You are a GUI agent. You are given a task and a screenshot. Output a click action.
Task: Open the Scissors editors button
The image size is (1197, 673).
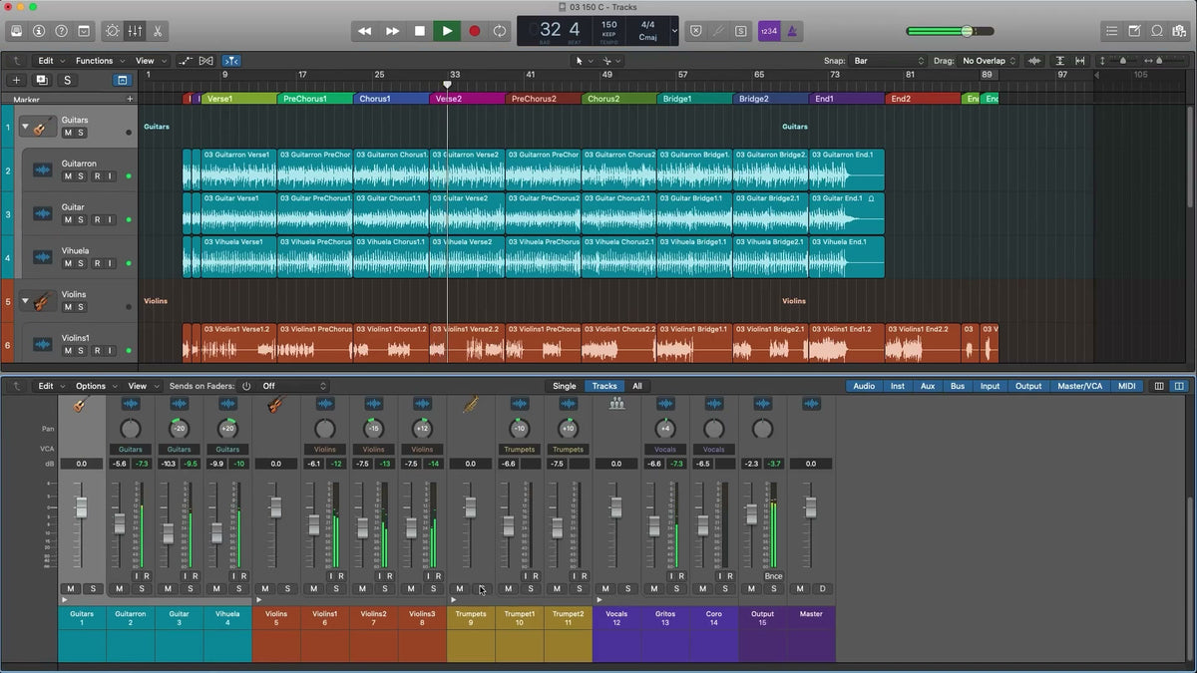[x=158, y=31]
